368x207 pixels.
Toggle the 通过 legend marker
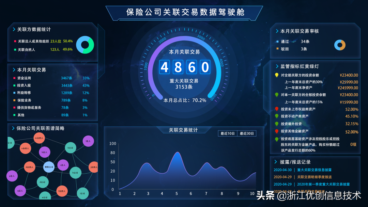(x=278, y=42)
